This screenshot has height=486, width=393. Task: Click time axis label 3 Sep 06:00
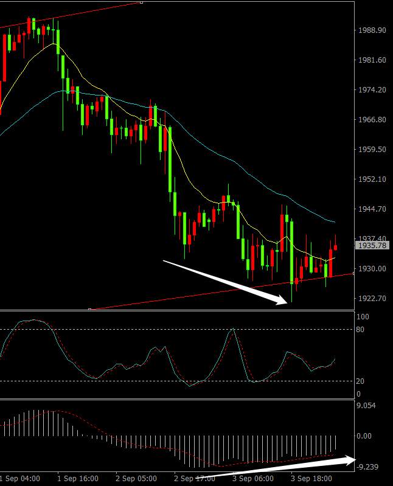pyautogui.click(x=253, y=479)
